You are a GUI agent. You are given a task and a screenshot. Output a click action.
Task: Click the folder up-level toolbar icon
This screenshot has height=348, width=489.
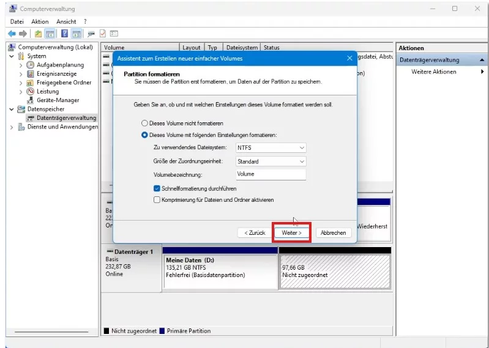tap(38, 34)
